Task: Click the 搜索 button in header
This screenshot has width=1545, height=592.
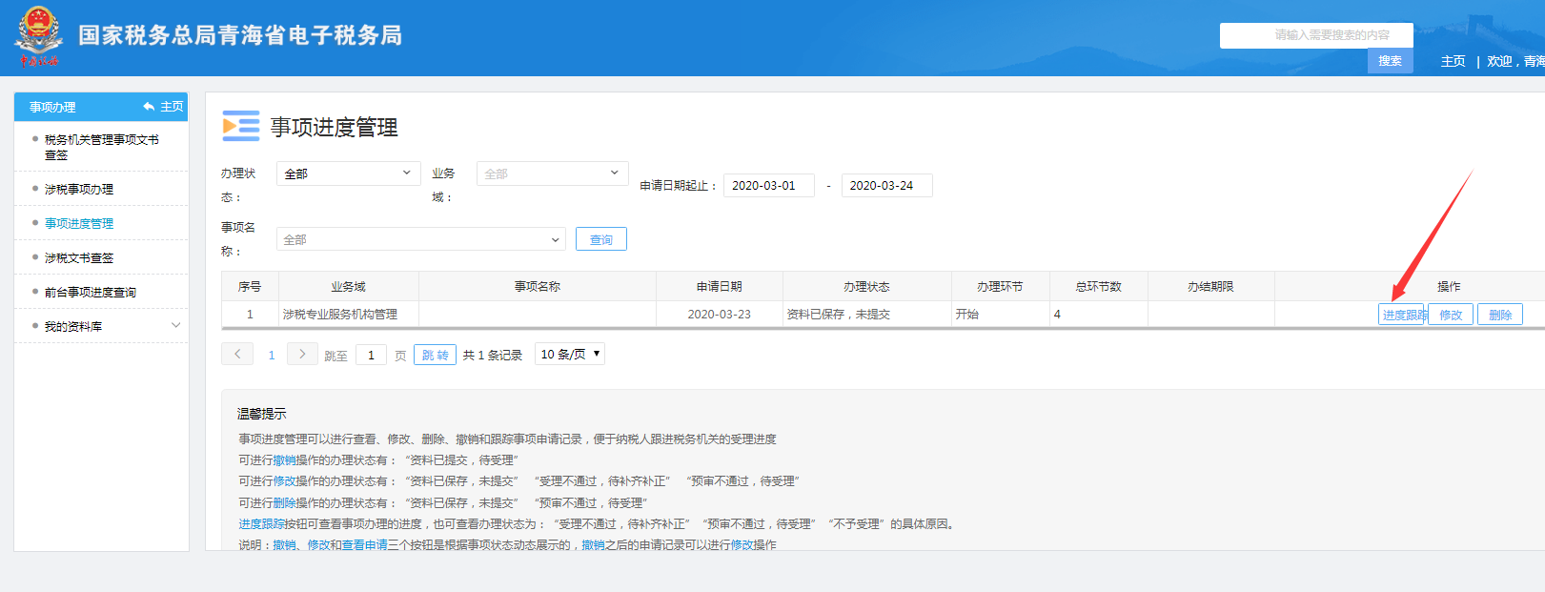Action: tap(1391, 61)
